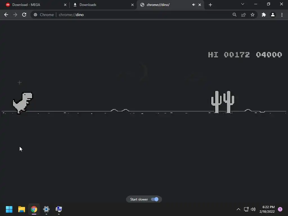Click the Chrome icon in the taskbar
The width and height of the screenshot is (288, 216).
click(34, 209)
